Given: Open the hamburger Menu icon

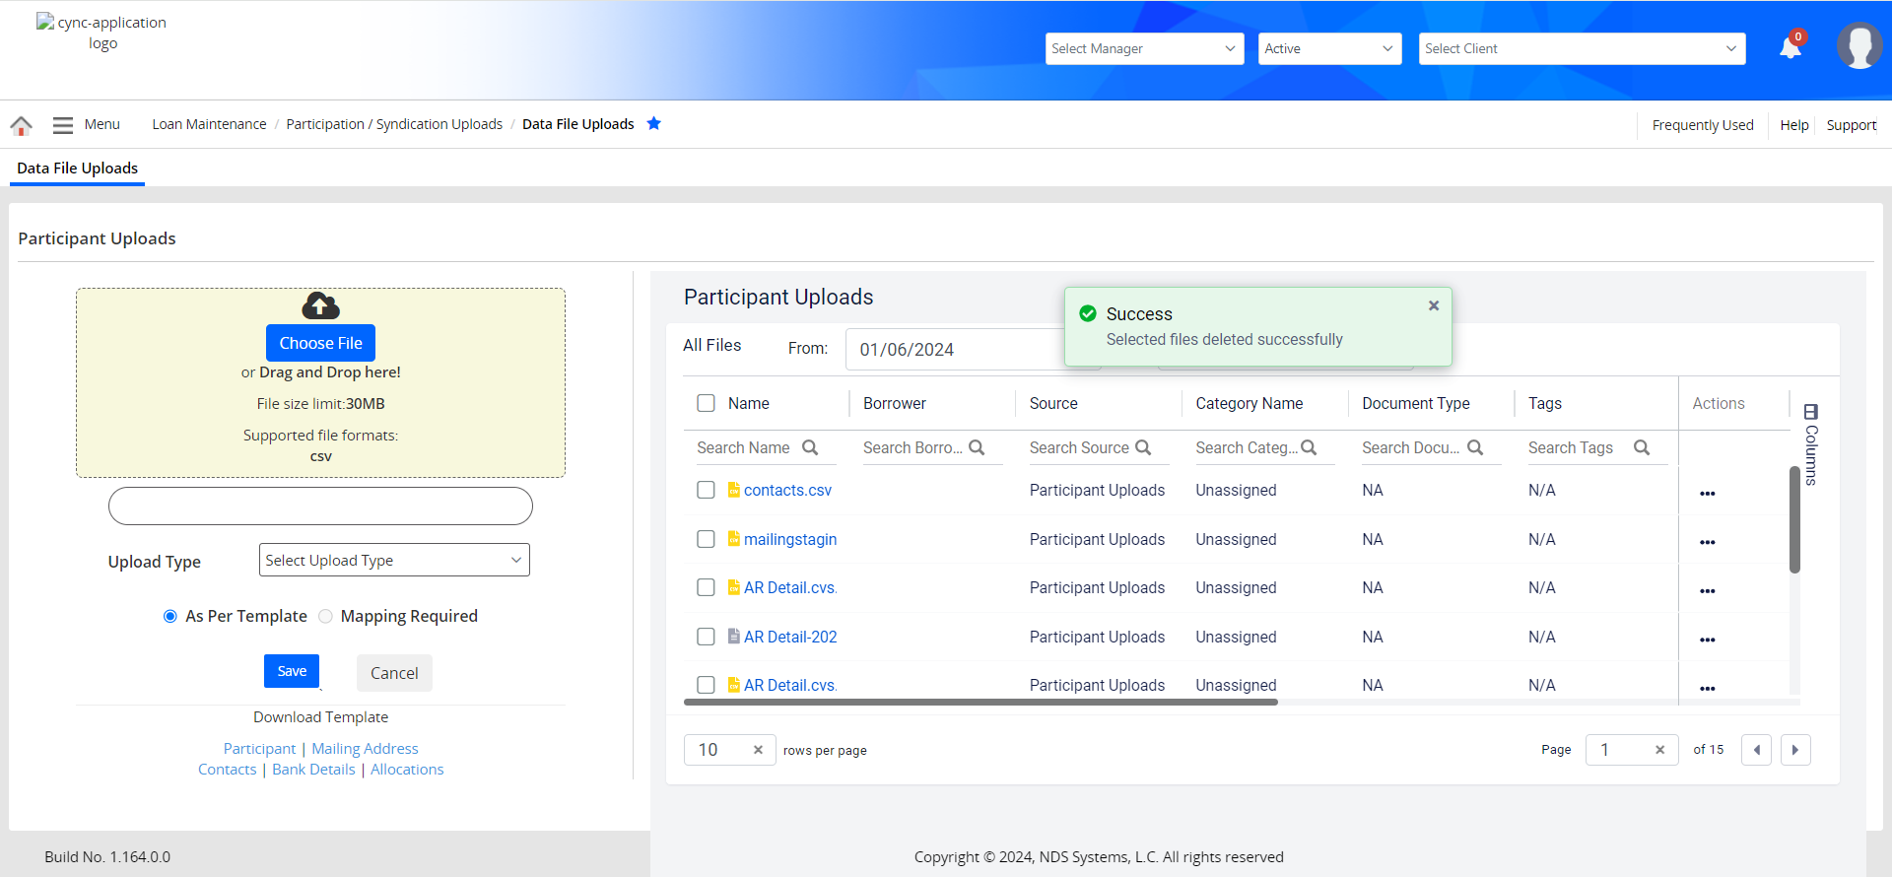Looking at the screenshot, I should tap(63, 125).
